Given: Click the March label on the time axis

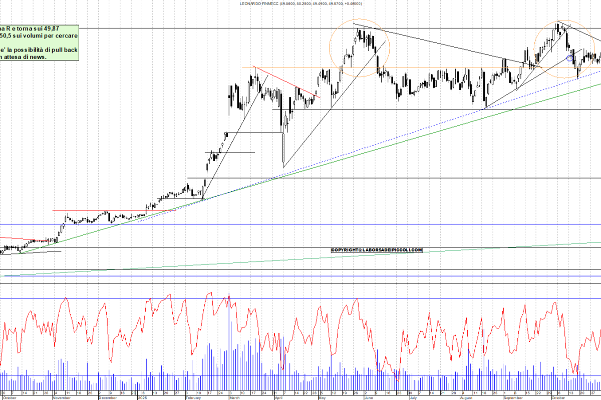Looking at the screenshot, I should pos(234,398).
